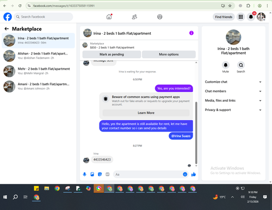Open Amani's conversation in the list
Screen dimensions: 272x210
[38, 87]
